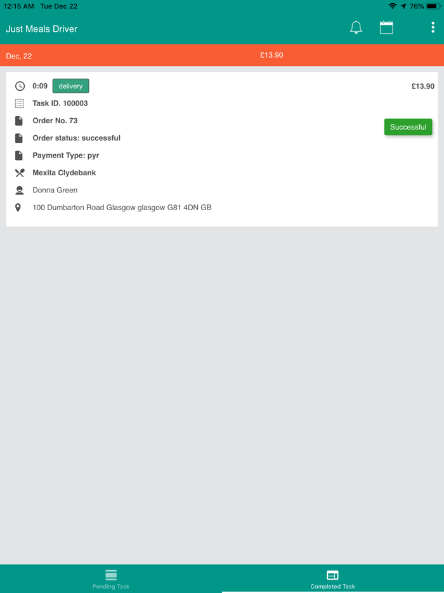Tap the Mexita Clydebank restaurant name
The height and width of the screenshot is (593, 444).
point(64,173)
